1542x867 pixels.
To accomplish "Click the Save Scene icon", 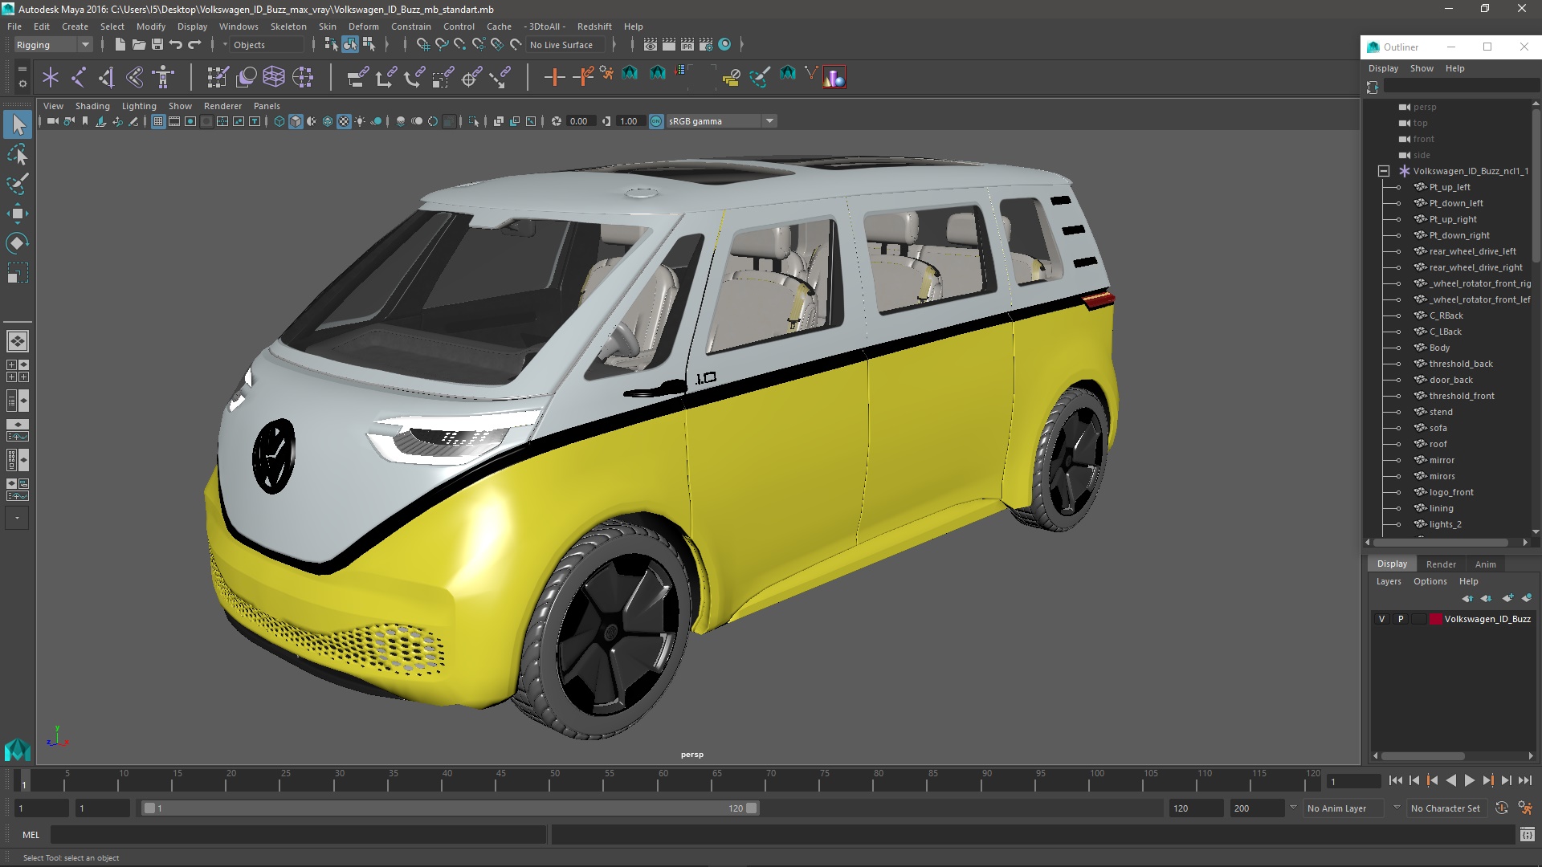I will [157, 45].
